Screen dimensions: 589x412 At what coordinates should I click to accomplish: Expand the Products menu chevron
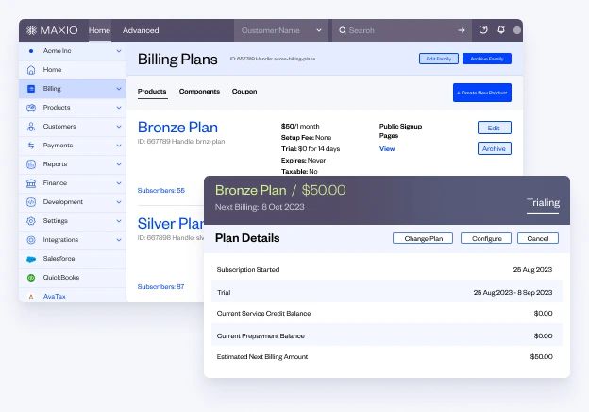coord(119,108)
